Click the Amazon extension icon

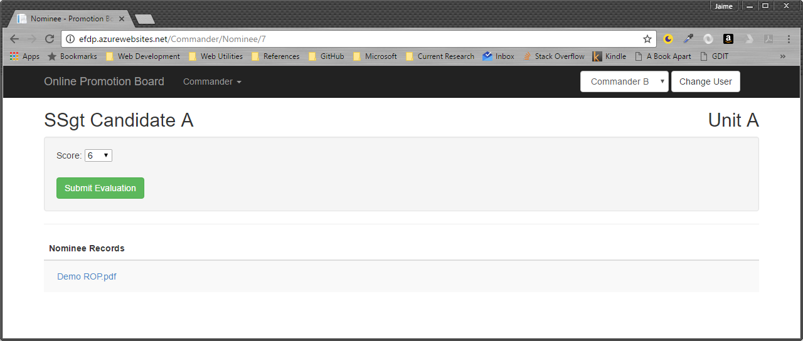pyautogui.click(x=728, y=39)
